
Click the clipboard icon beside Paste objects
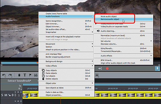click(43, 73)
